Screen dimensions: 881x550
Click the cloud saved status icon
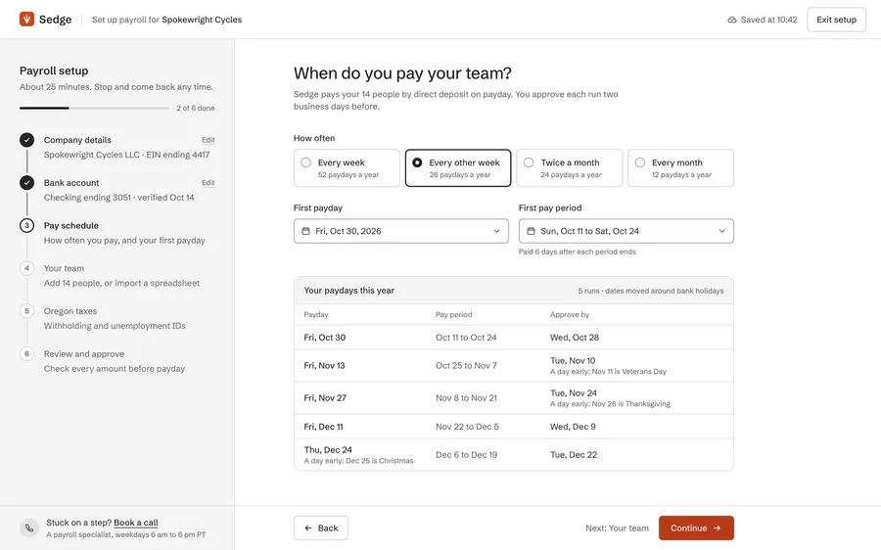[731, 20]
